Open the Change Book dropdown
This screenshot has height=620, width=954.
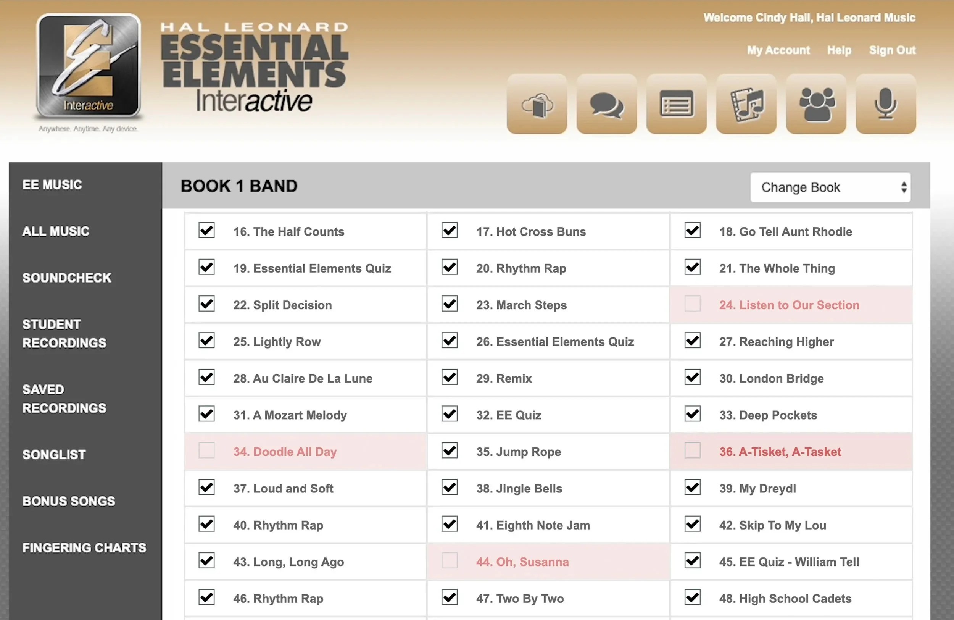tap(830, 187)
